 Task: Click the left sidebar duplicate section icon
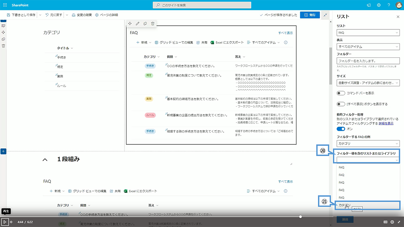click(3, 39)
